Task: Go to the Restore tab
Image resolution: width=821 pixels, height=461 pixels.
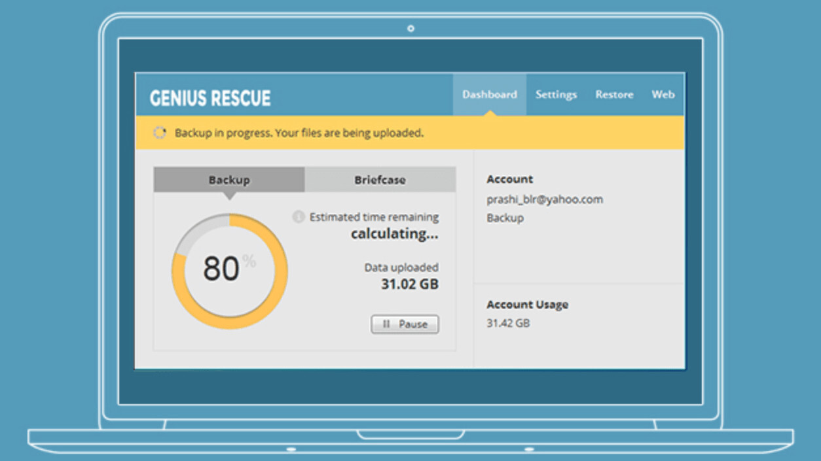Action: [614, 95]
